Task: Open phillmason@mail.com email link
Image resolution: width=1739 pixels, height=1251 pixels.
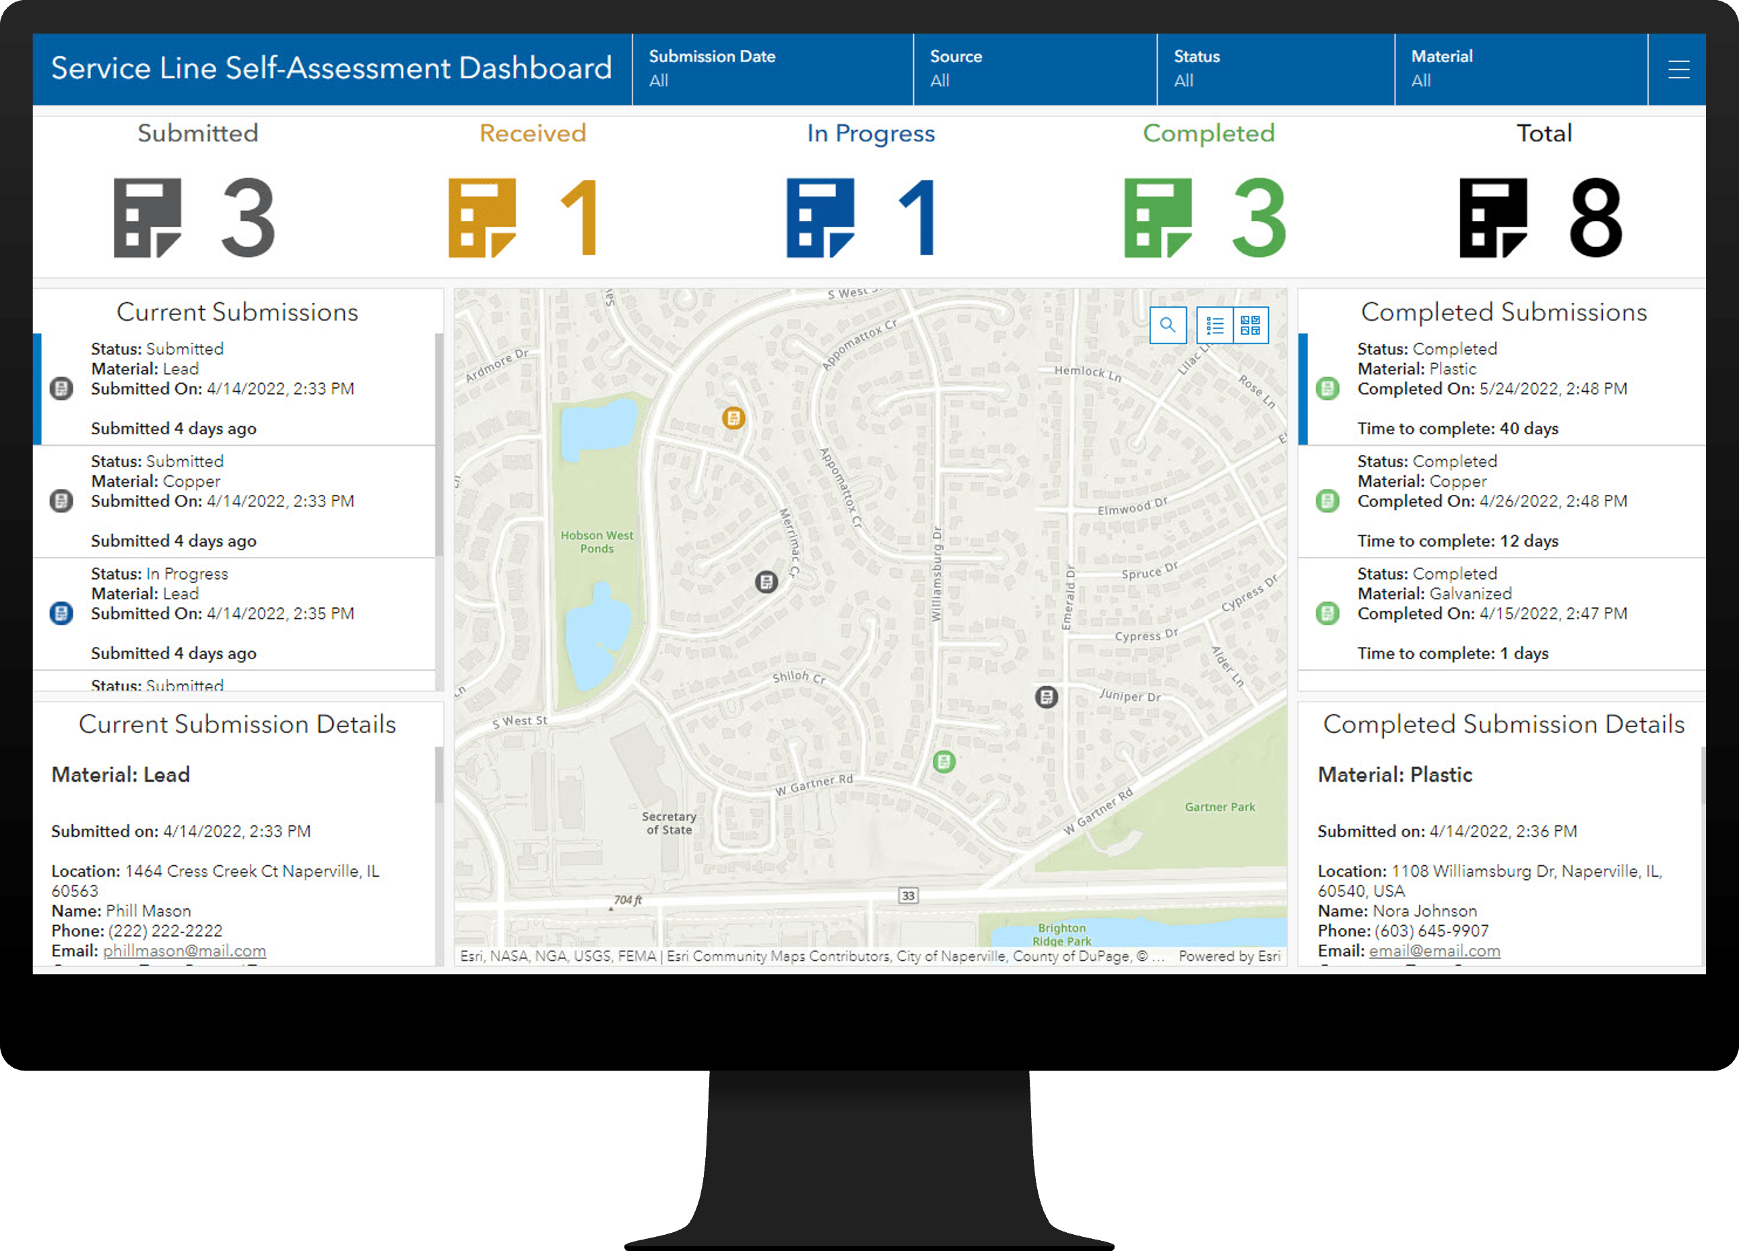Action: pos(185,951)
